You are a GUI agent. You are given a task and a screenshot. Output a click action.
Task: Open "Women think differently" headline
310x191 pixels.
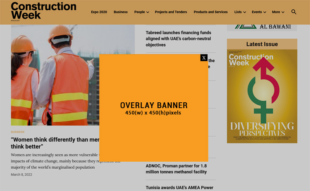point(55,143)
